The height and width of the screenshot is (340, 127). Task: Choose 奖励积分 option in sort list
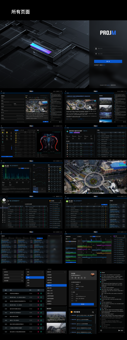tap(56, 301)
